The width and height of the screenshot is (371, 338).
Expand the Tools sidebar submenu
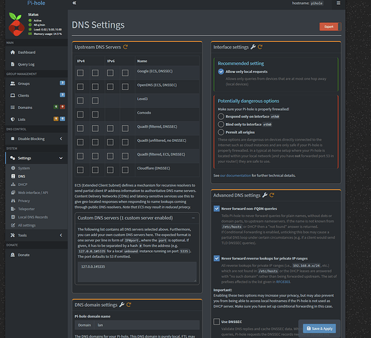tap(61, 235)
